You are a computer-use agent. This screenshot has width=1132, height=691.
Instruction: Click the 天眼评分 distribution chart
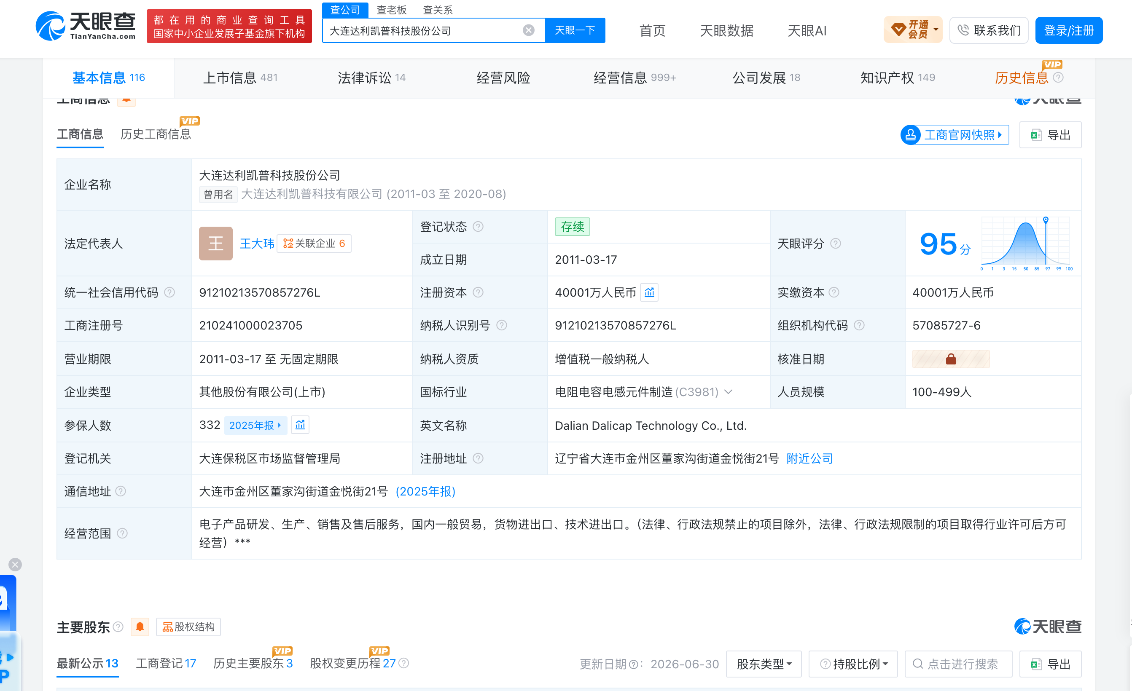pos(1027,244)
